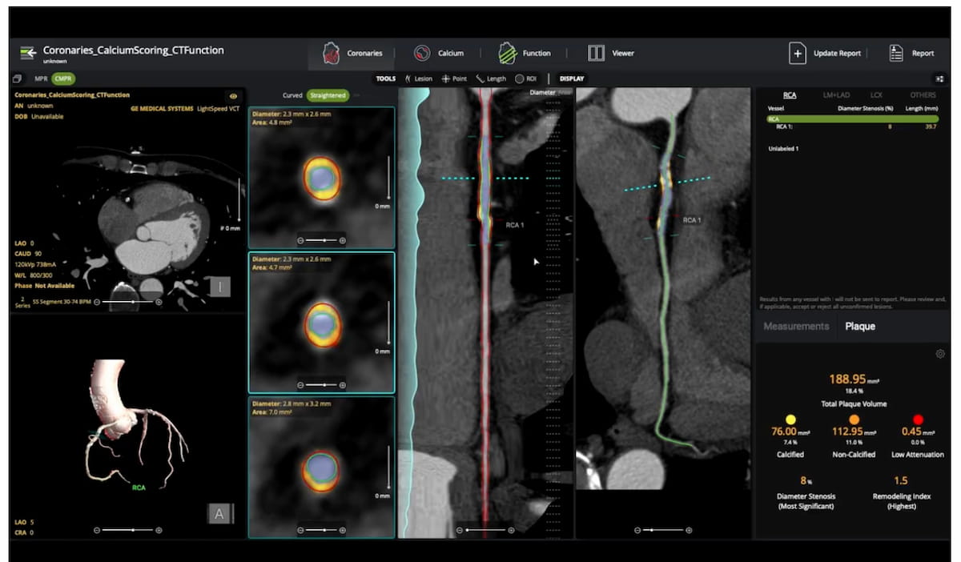Open the Function workflow
The image size is (961, 562).
[525, 53]
